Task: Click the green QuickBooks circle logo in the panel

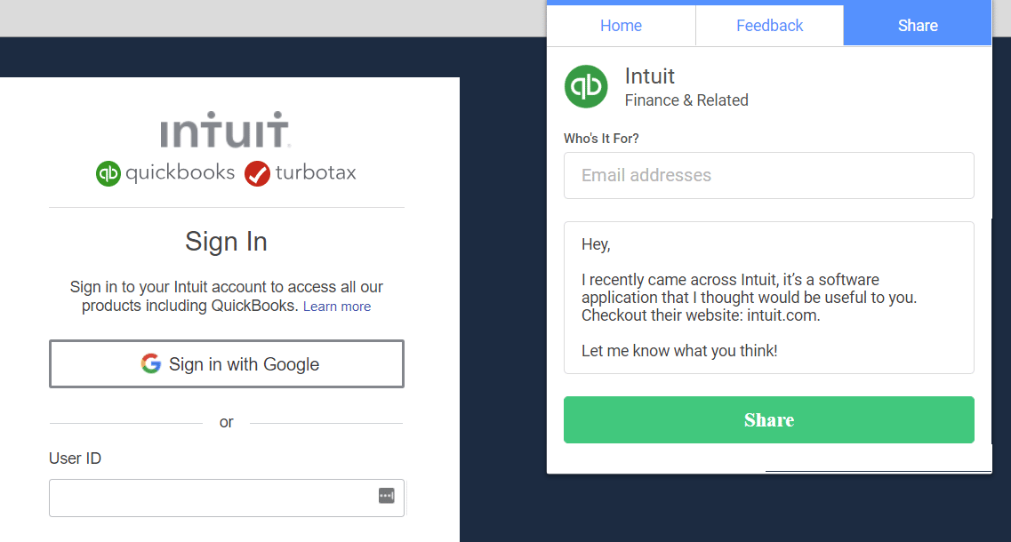Action: [586, 86]
